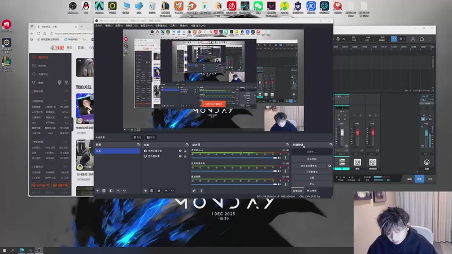
Task: Open the OBS Studio shortcut on the desktop
Action: tap(73, 6)
